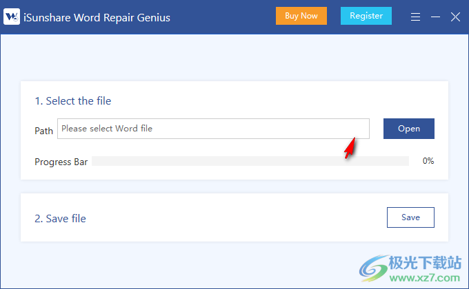Close the Word Repair Genius window
Image resolution: width=469 pixels, height=289 pixels.
click(x=455, y=17)
